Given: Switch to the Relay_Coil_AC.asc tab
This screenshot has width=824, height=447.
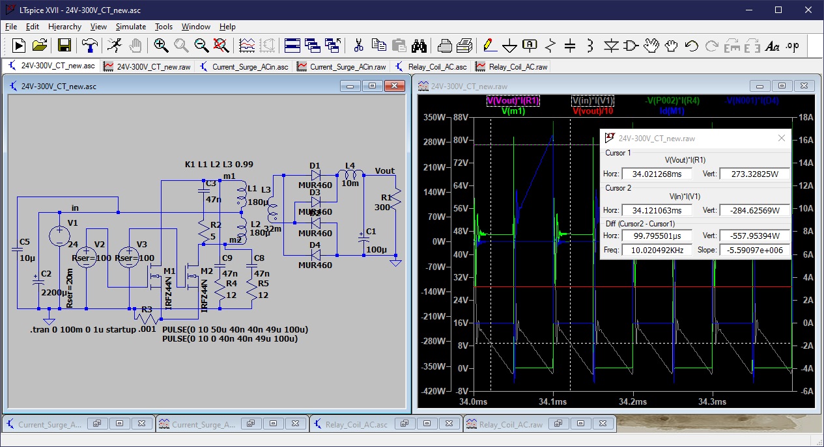Looking at the screenshot, I should (431, 66).
